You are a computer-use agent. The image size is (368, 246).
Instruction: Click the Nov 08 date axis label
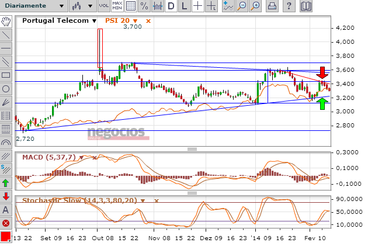pos(159,238)
